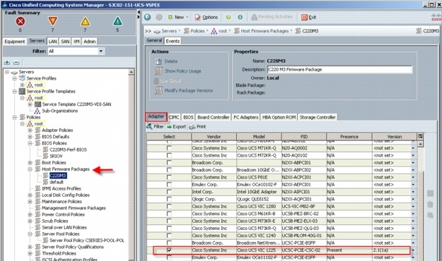Click the navigation tree scroll up arrow
Image resolution: width=442 pixels, height=261 pixels.
(131, 72)
